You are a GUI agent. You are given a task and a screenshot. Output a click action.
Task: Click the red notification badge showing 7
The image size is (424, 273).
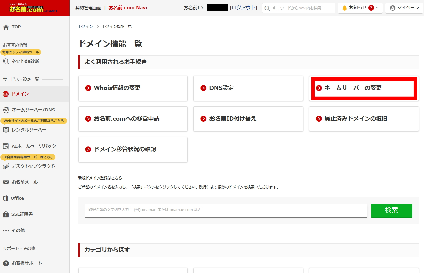coord(371,8)
